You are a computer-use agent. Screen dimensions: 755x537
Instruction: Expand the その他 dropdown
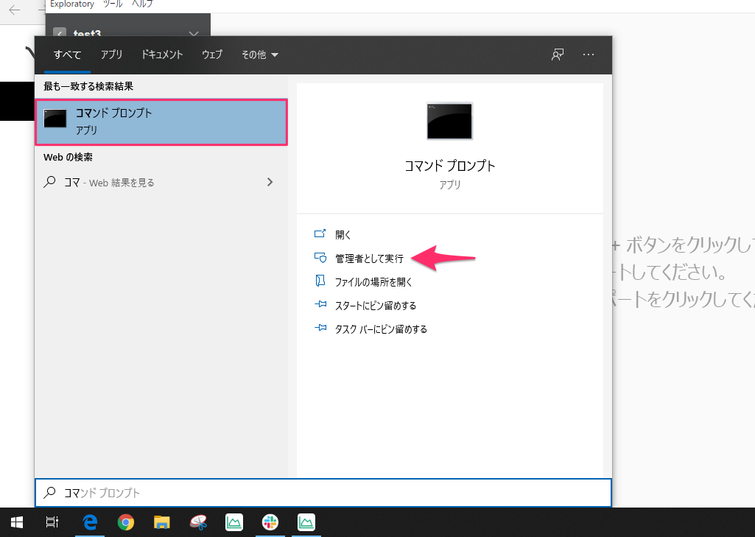pos(259,55)
